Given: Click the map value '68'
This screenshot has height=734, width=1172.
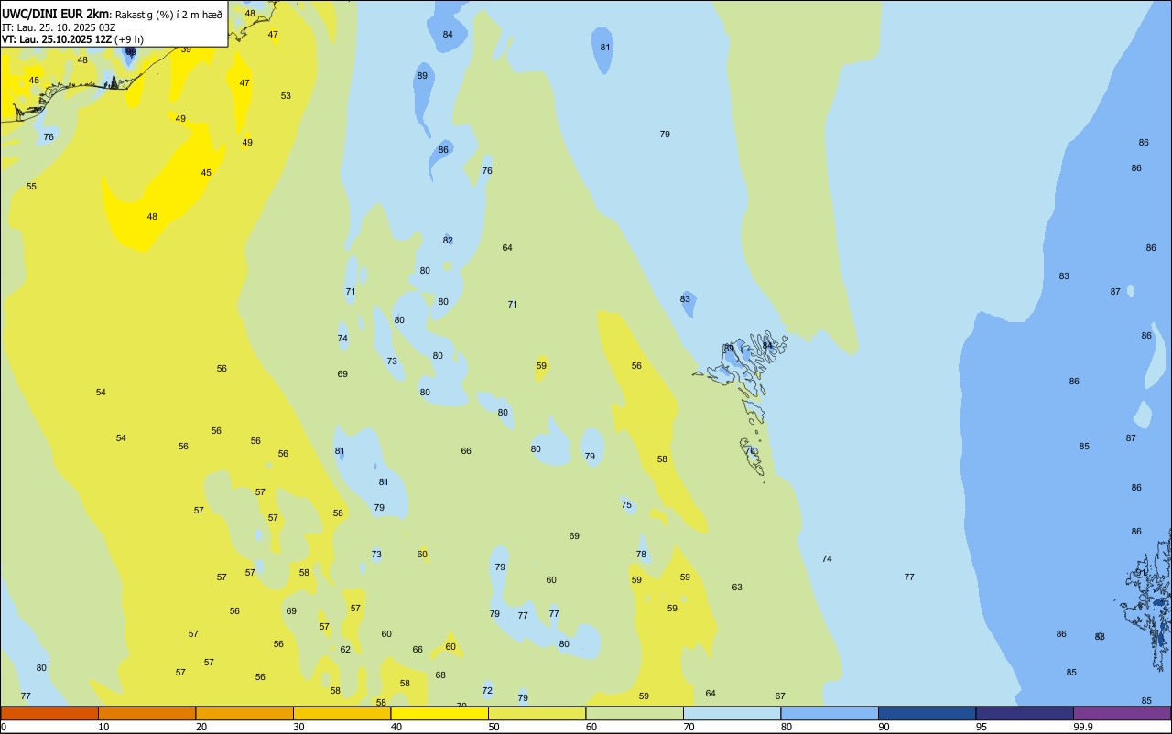Looking at the screenshot, I should coord(440,675).
